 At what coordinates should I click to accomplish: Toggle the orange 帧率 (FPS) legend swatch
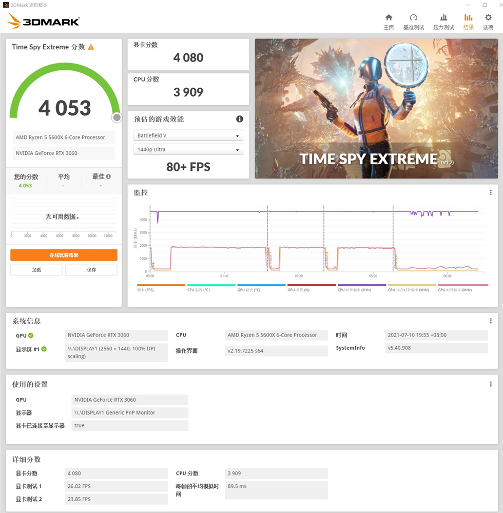tap(161, 285)
